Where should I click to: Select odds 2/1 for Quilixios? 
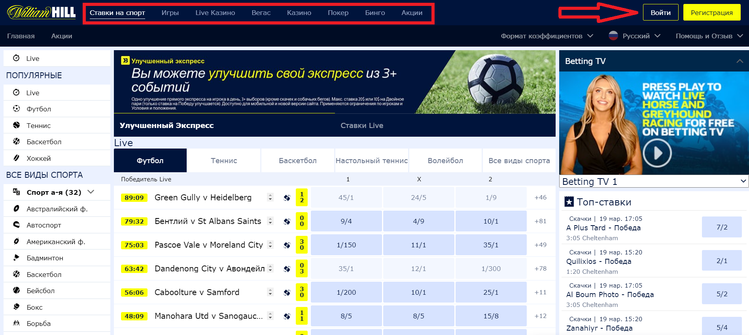[x=722, y=261]
